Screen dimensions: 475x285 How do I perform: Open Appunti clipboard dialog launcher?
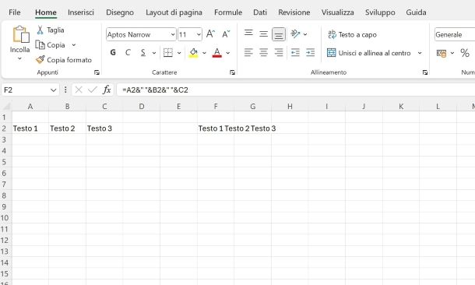coord(97,72)
